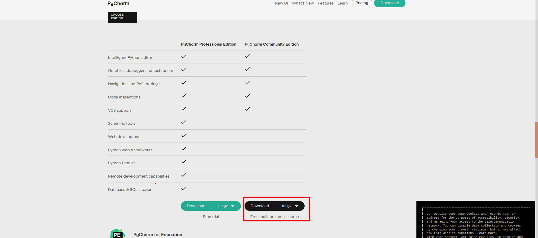Image resolution: width=538 pixels, height=238 pixels.
Task: Click Professional checkmark for Navigation and Refactorings
Action: (x=184, y=82)
